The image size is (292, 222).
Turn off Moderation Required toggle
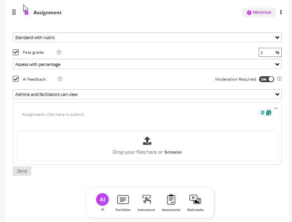pos(267,79)
